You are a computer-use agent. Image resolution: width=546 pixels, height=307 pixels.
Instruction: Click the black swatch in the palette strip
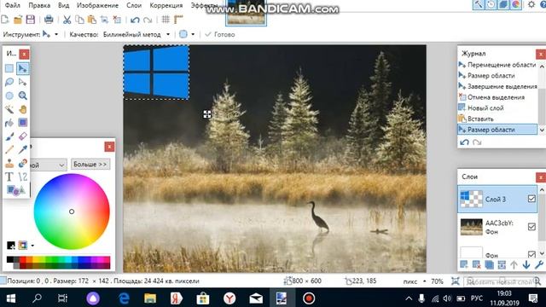9,259
